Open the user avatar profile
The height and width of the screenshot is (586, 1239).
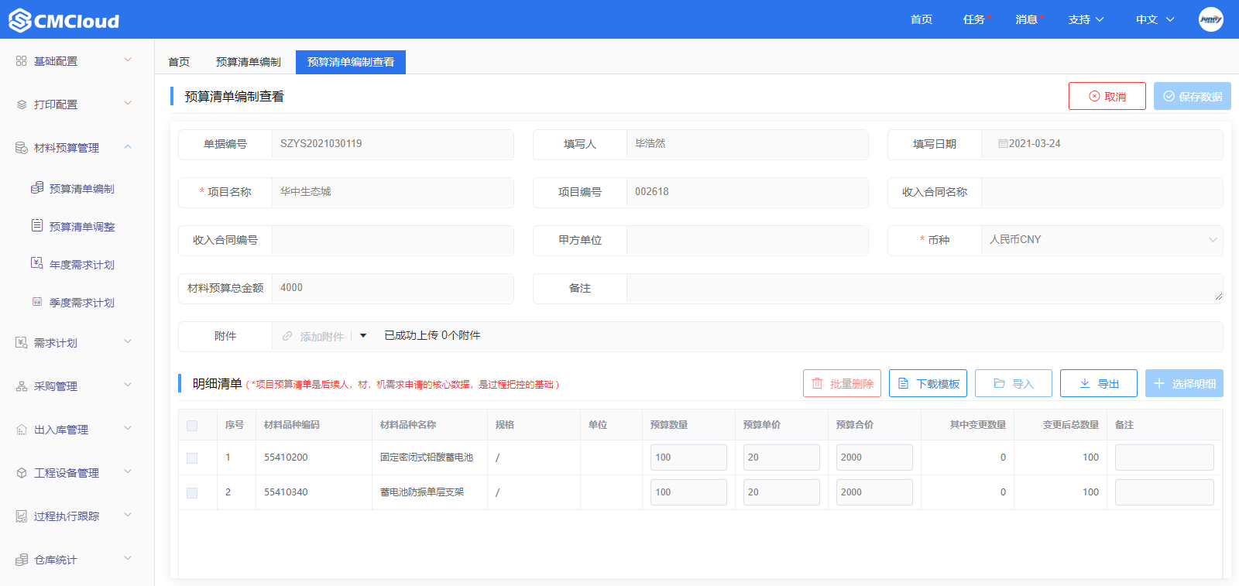click(x=1210, y=19)
